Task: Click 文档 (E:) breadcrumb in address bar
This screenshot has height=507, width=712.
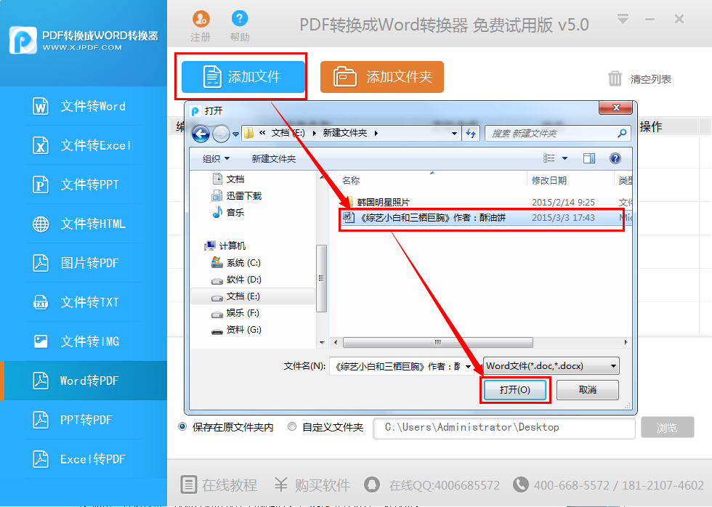Action: click(288, 133)
